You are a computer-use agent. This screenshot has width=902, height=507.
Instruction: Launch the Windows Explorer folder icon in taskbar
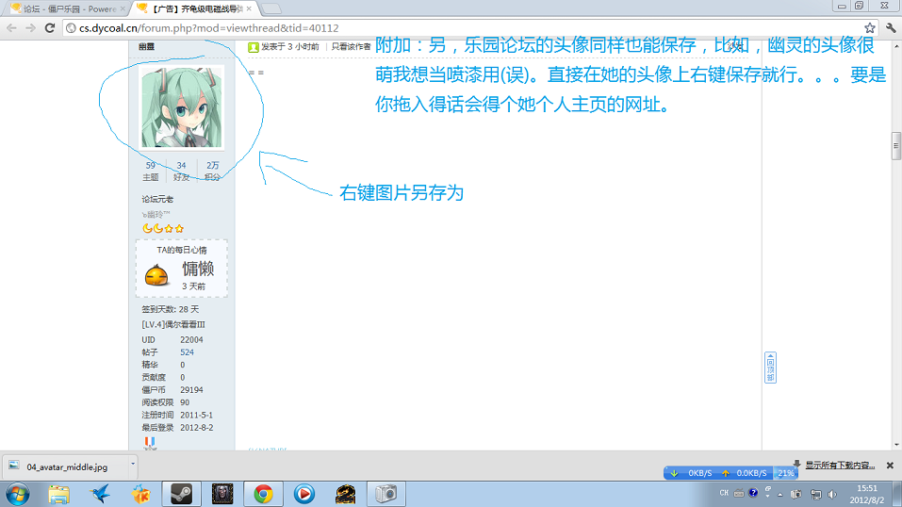point(58,493)
